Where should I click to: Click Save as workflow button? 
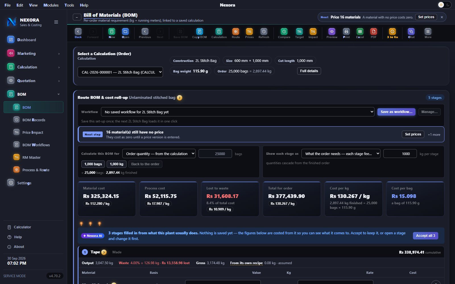(x=396, y=112)
